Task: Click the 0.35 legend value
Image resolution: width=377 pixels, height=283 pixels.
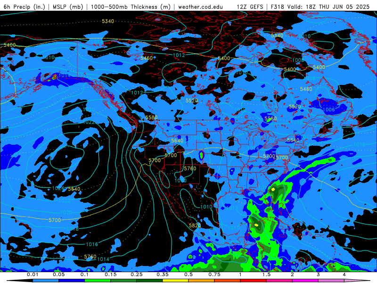Action: tap(163, 275)
